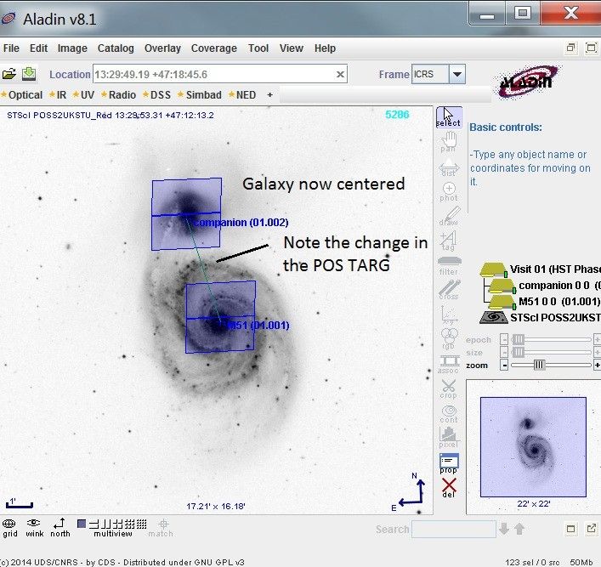The height and width of the screenshot is (567, 601).
Task: Click the search up arrow
Action: (x=519, y=529)
